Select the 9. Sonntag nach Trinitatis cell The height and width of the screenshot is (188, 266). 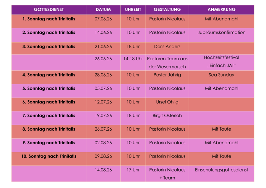[49, 145]
